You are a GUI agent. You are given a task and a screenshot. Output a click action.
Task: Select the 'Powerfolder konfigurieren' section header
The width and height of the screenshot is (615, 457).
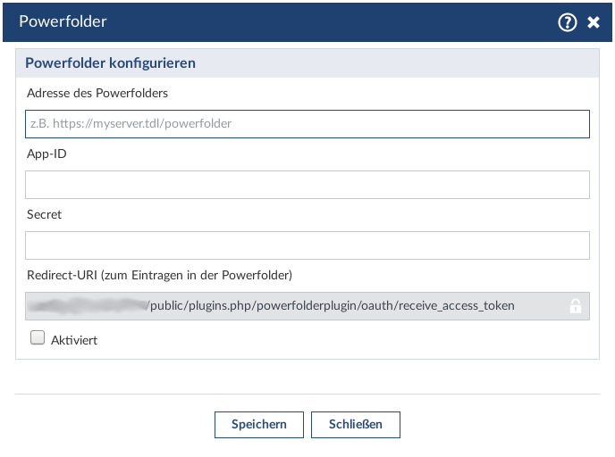tap(110, 63)
